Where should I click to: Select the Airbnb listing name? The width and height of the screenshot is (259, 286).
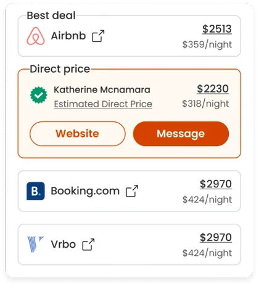[x=68, y=36]
